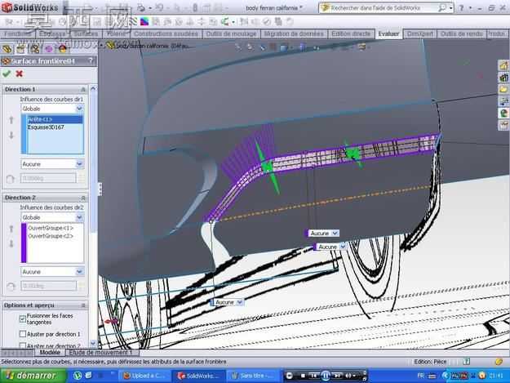Switch to the PropertyManager tab icon
The image size is (510, 383).
point(21,49)
